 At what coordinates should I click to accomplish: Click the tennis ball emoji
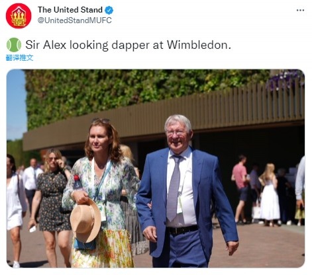point(14,45)
